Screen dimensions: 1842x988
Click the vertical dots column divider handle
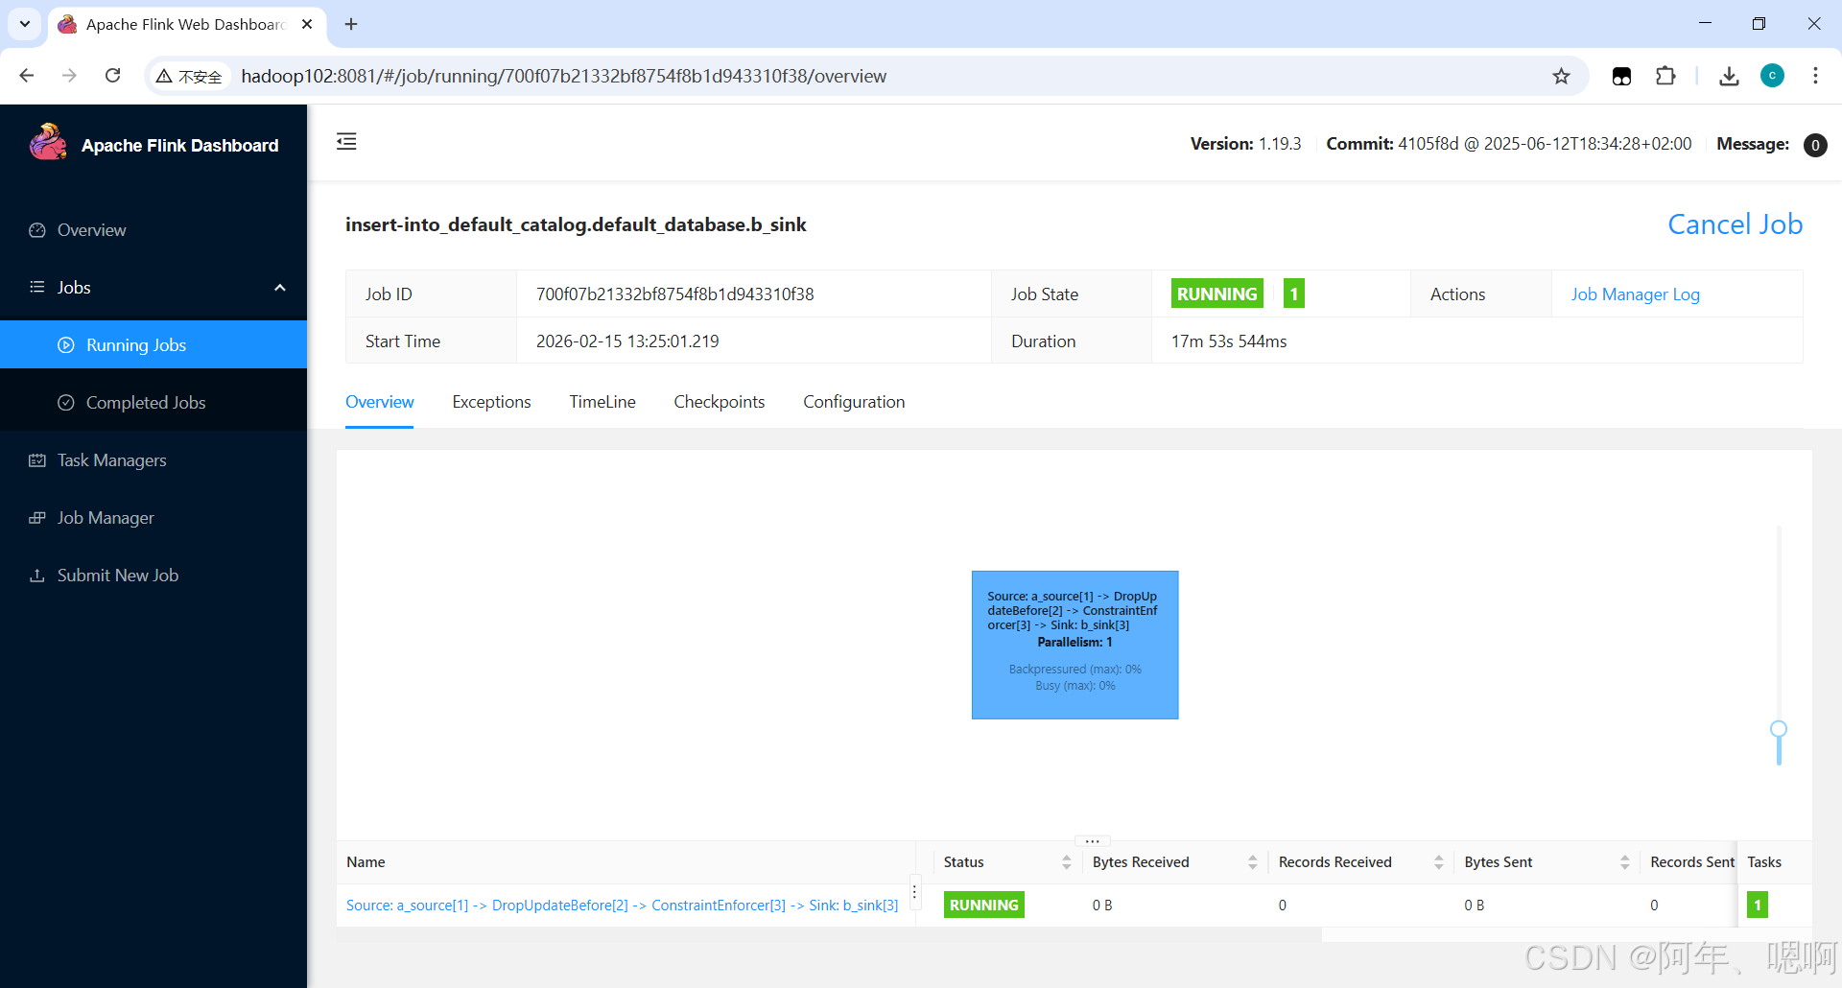click(x=914, y=892)
